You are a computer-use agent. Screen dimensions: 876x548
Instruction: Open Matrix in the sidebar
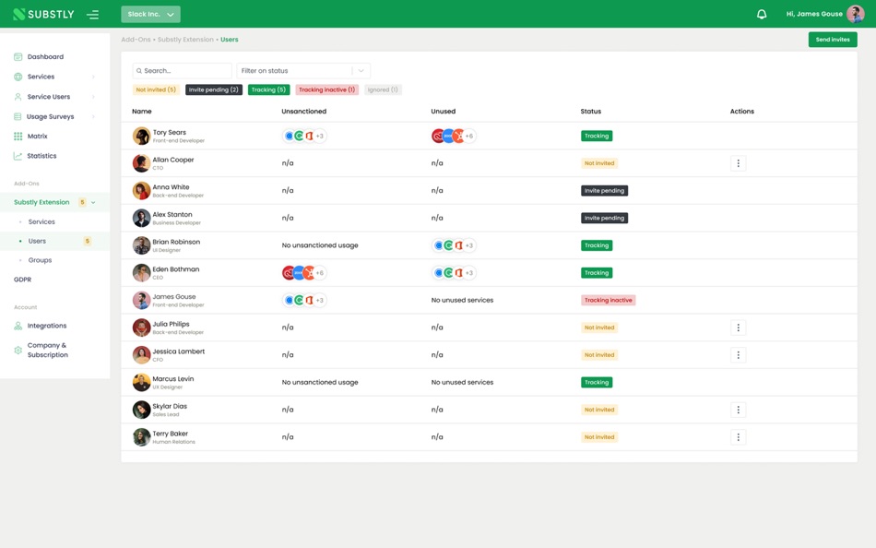point(38,136)
